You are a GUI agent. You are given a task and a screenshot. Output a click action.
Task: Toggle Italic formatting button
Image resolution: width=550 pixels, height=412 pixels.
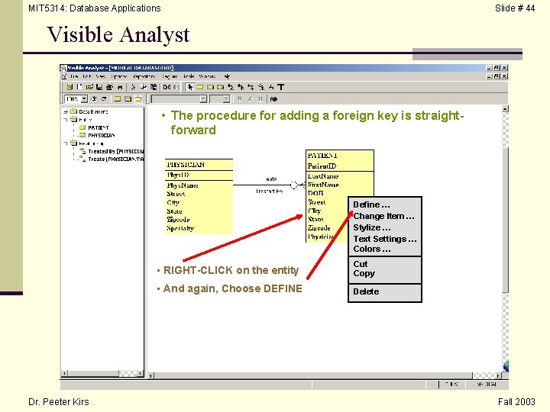click(x=250, y=98)
